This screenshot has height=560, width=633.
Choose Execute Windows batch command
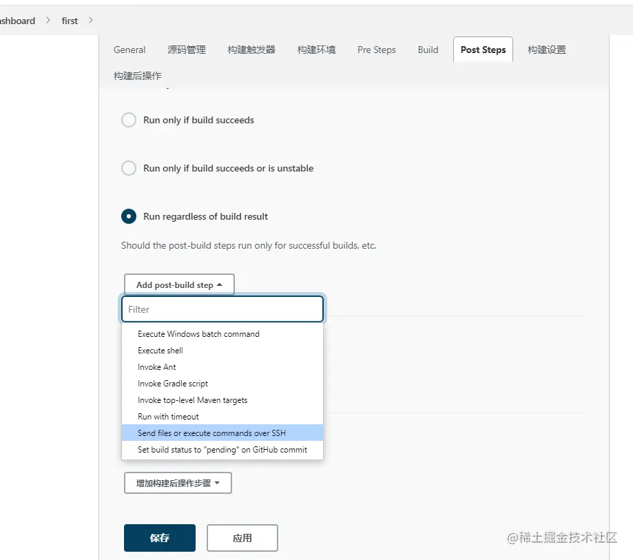(x=222, y=334)
